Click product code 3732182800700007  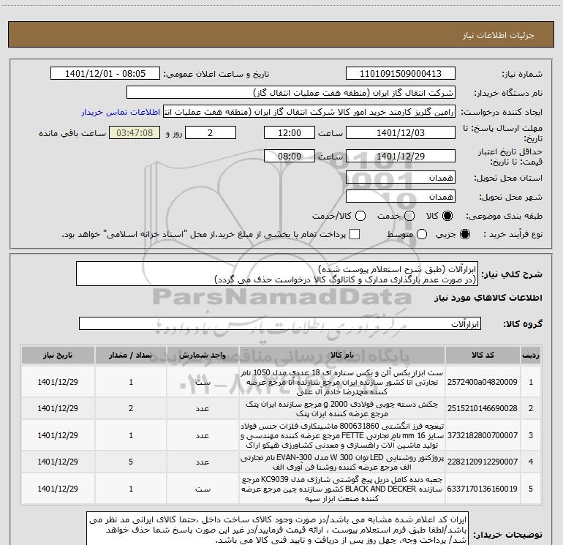483,435
